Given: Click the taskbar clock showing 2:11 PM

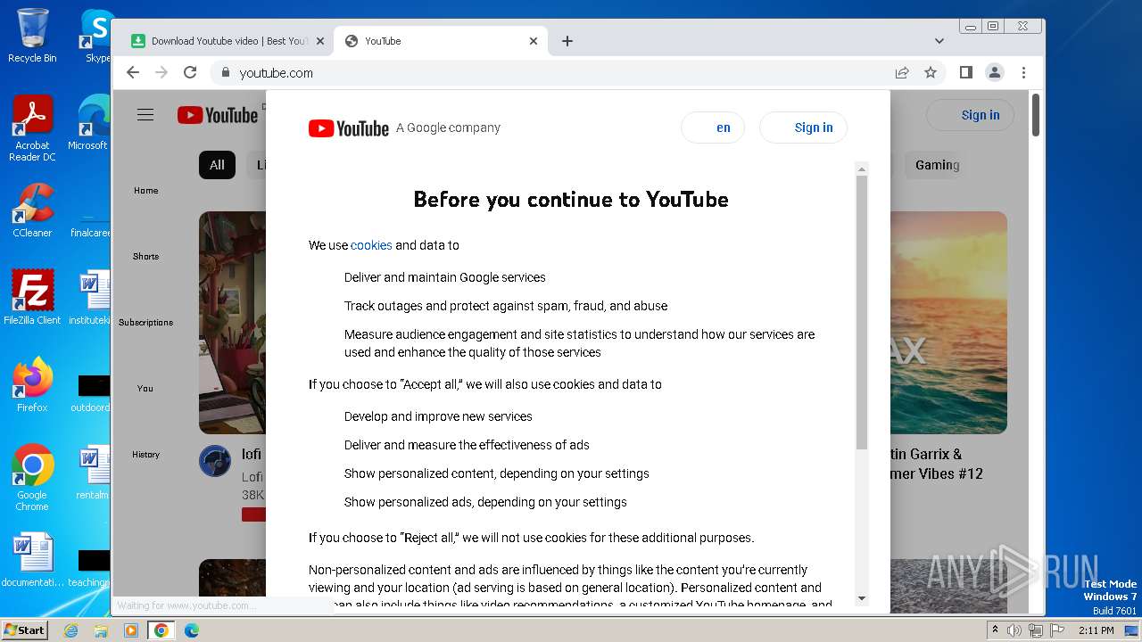Looking at the screenshot, I should click(1096, 630).
